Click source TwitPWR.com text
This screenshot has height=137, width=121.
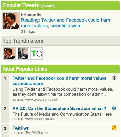pos(30,133)
